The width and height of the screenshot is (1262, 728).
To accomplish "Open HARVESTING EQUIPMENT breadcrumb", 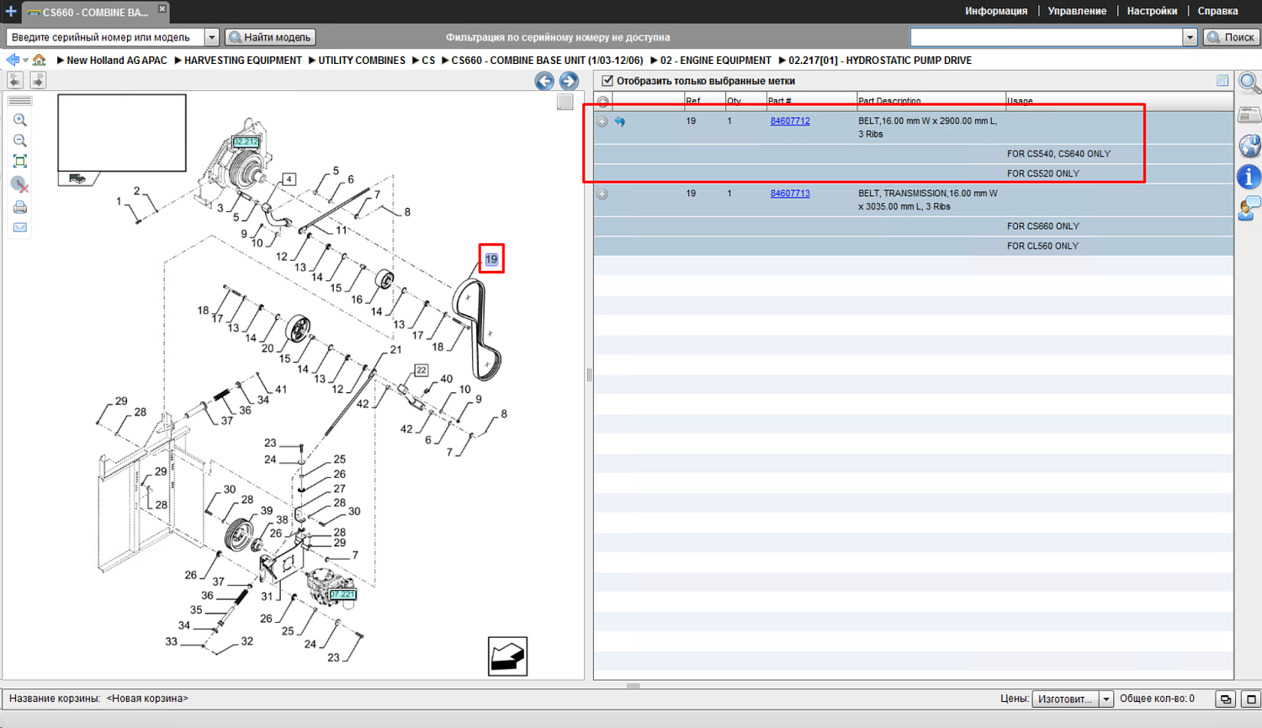I will (x=243, y=61).
